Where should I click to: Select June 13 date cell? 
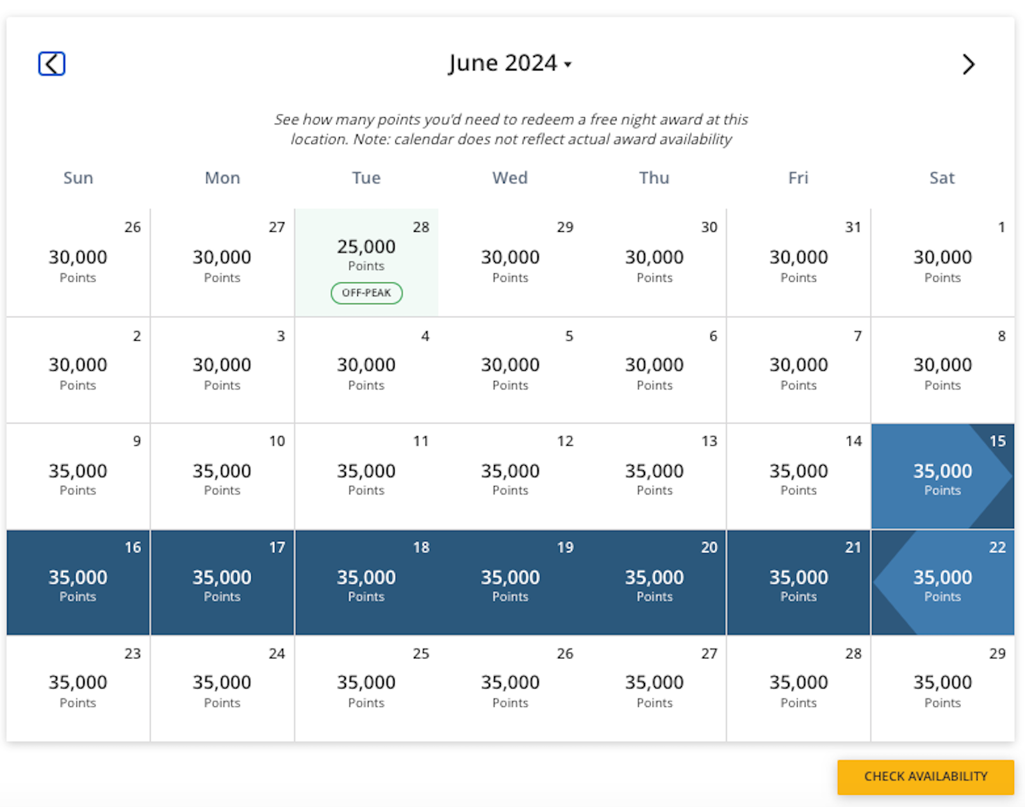pos(655,476)
